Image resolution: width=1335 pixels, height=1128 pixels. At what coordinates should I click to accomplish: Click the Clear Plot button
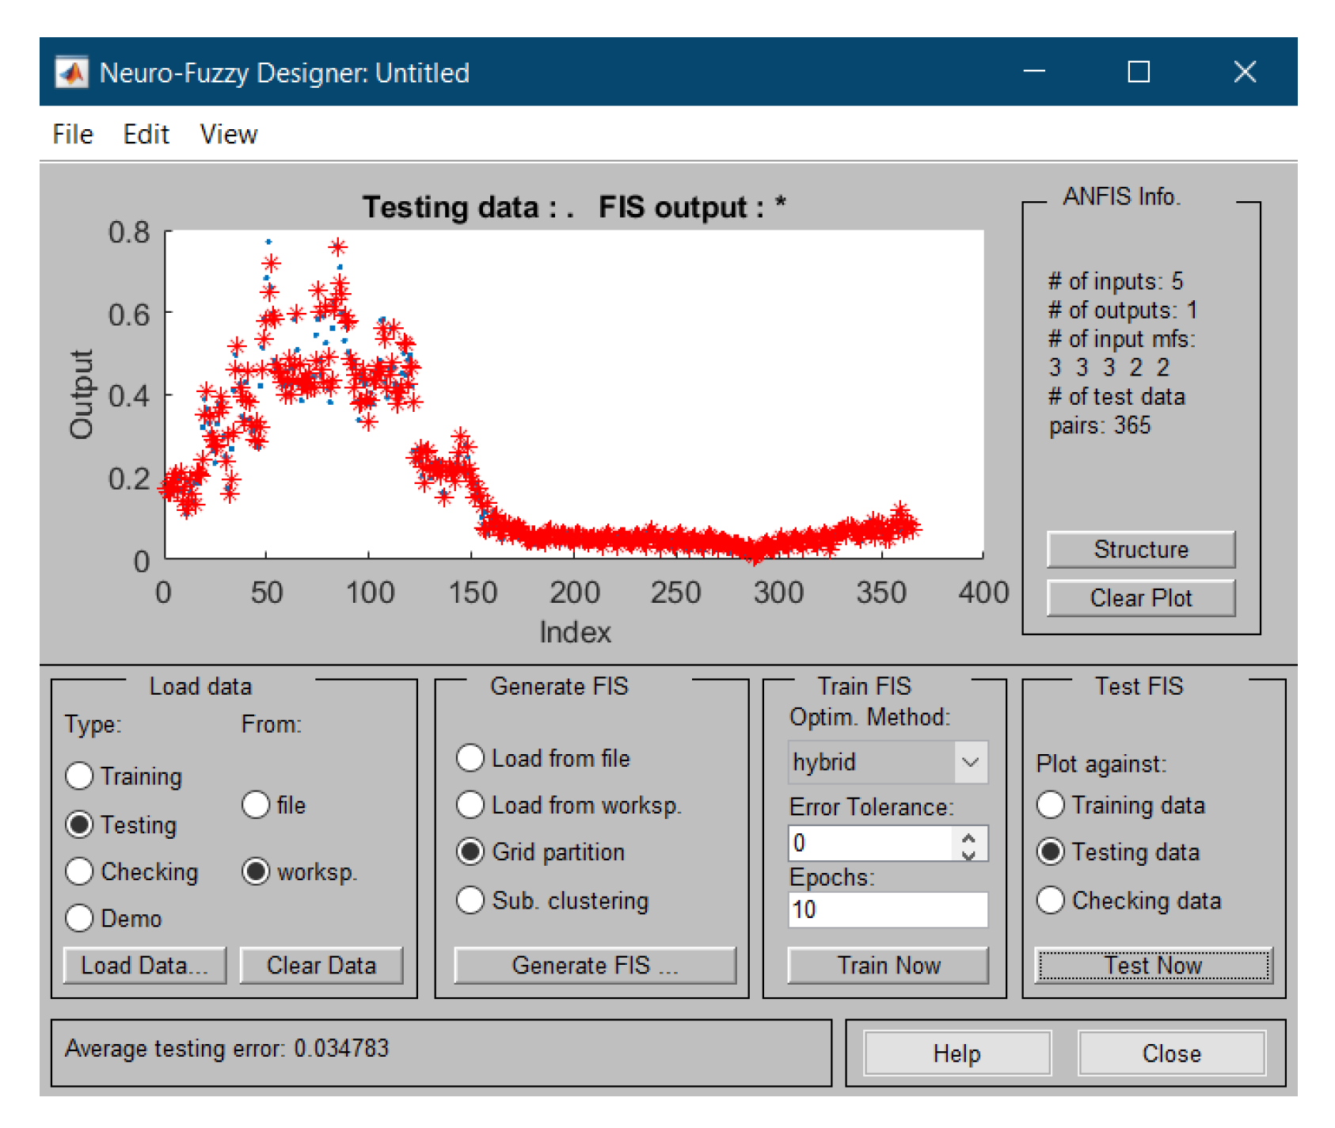pyautogui.click(x=1141, y=597)
